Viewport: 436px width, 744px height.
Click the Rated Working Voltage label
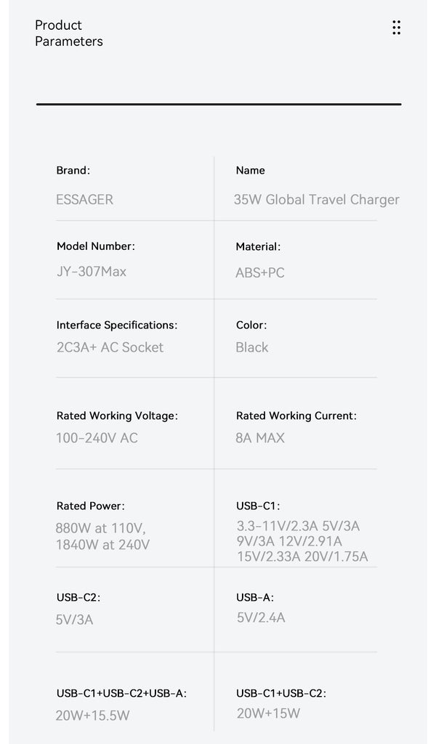(x=116, y=416)
